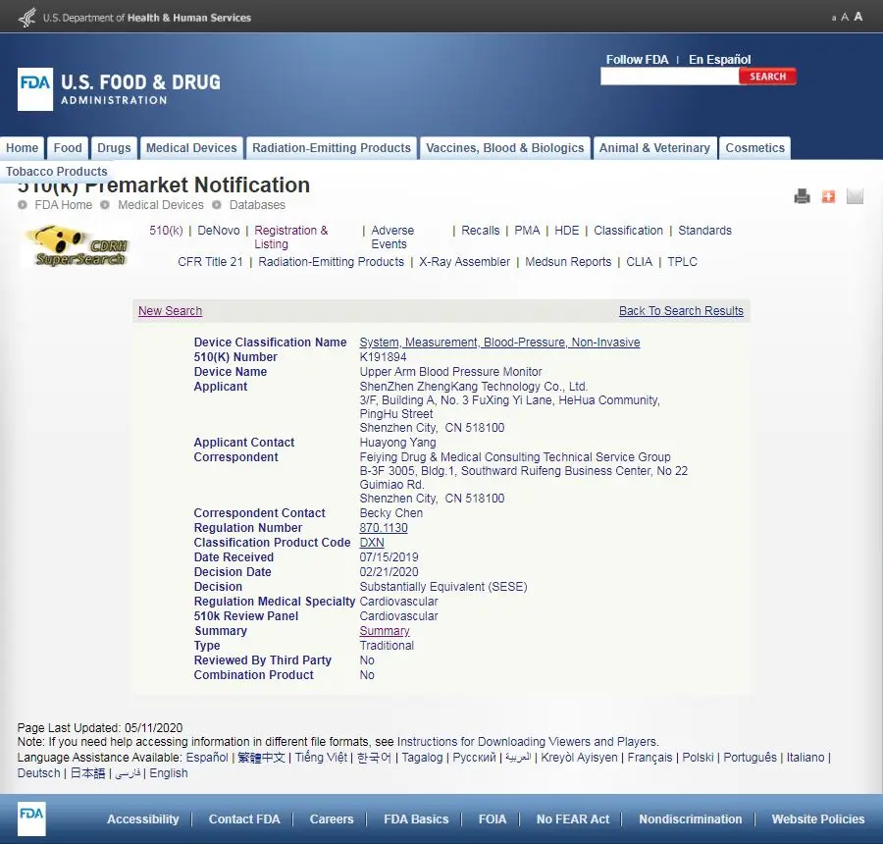Open X-Ray Assembler link
The image size is (883, 844).
pos(464,262)
